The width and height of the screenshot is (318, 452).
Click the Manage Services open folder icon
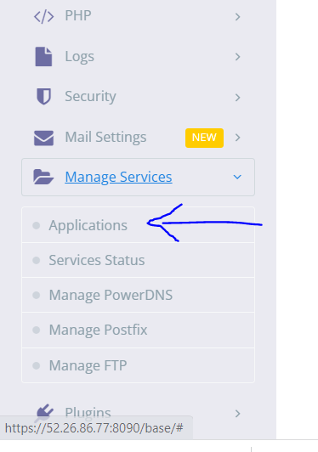pyautogui.click(x=43, y=177)
